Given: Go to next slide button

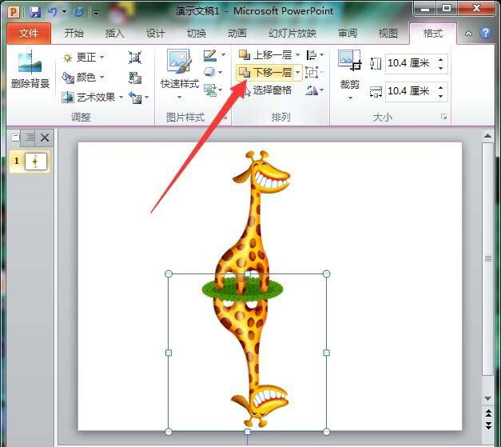Looking at the screenshot, I should [x=488, y=426].
